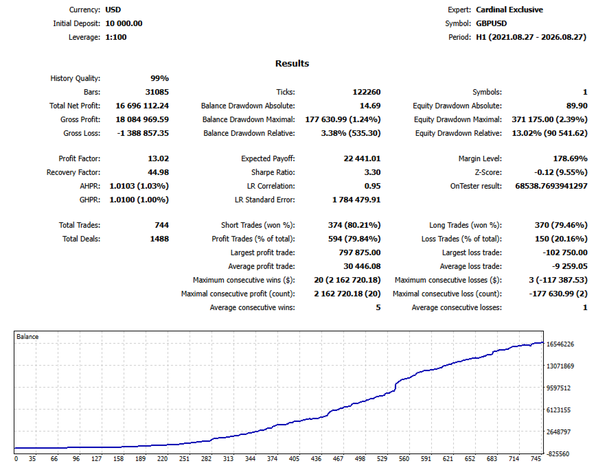
Task: Click the Results heading
Action: pyautogui.click(x=292, y=63)
